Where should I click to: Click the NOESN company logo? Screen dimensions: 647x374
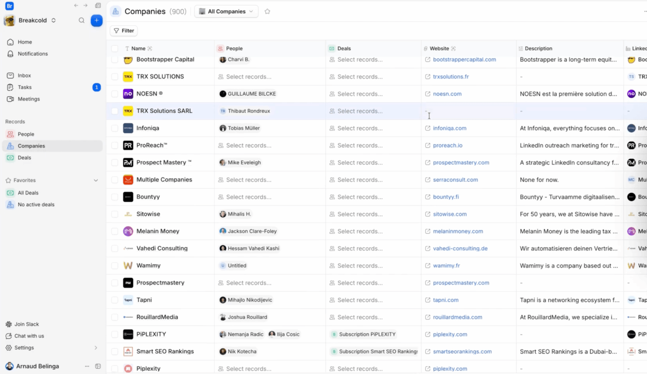pos(128,94)
